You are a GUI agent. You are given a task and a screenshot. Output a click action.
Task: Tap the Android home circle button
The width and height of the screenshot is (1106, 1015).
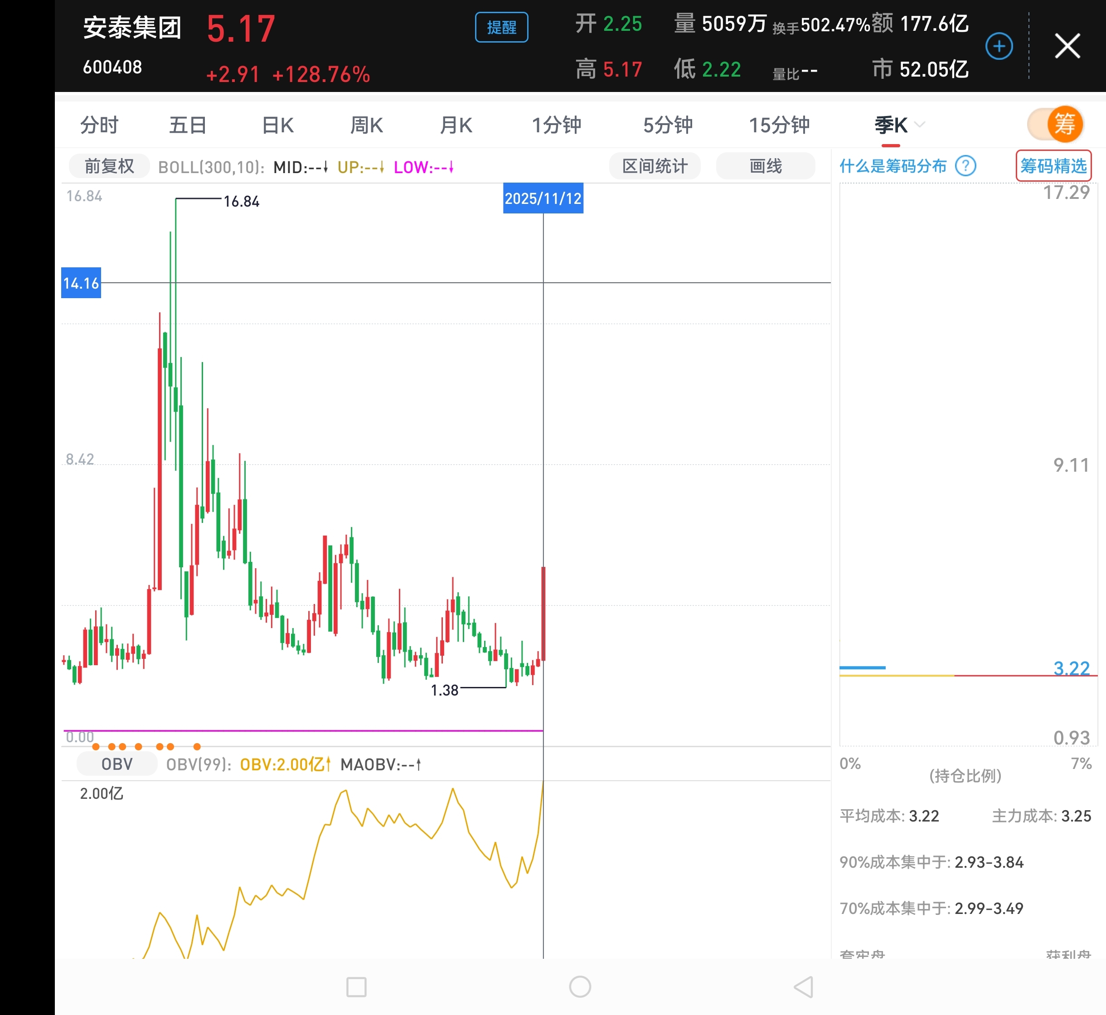click(x=580, y=987)
